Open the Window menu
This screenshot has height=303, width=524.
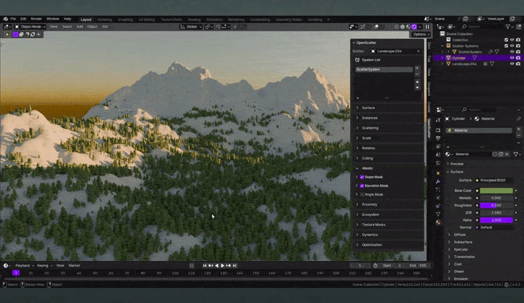pos(53,19)
